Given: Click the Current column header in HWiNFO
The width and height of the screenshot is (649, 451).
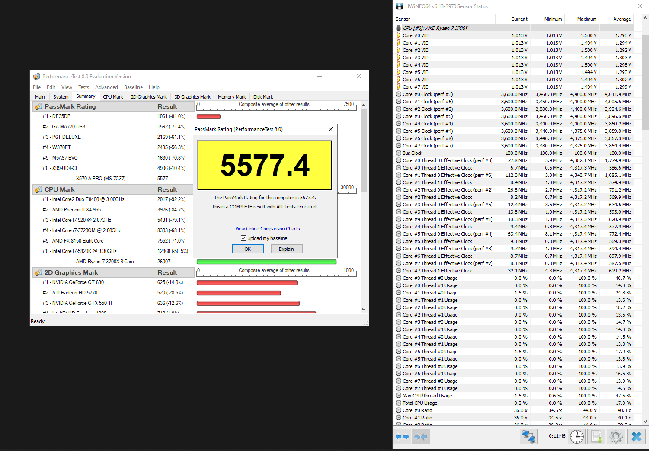Looking at the screenshot, I should (513, 19).
